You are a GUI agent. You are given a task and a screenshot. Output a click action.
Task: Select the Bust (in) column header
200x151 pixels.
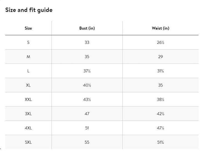coord(87,28)
